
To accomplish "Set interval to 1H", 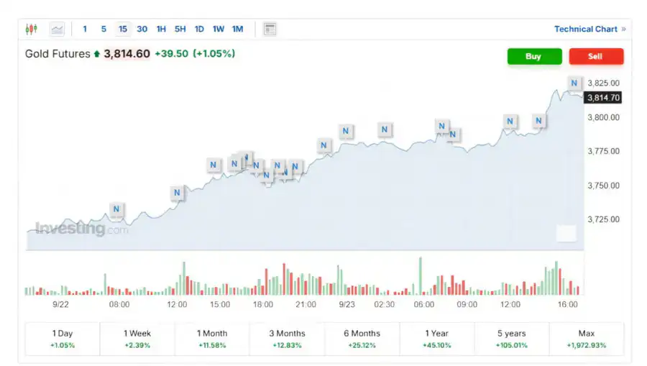I will click(x=161, y=29).
